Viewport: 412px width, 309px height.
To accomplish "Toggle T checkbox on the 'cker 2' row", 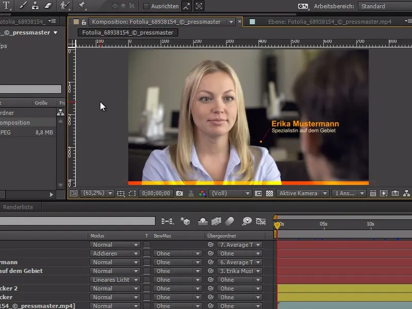I will pos(147,288).
